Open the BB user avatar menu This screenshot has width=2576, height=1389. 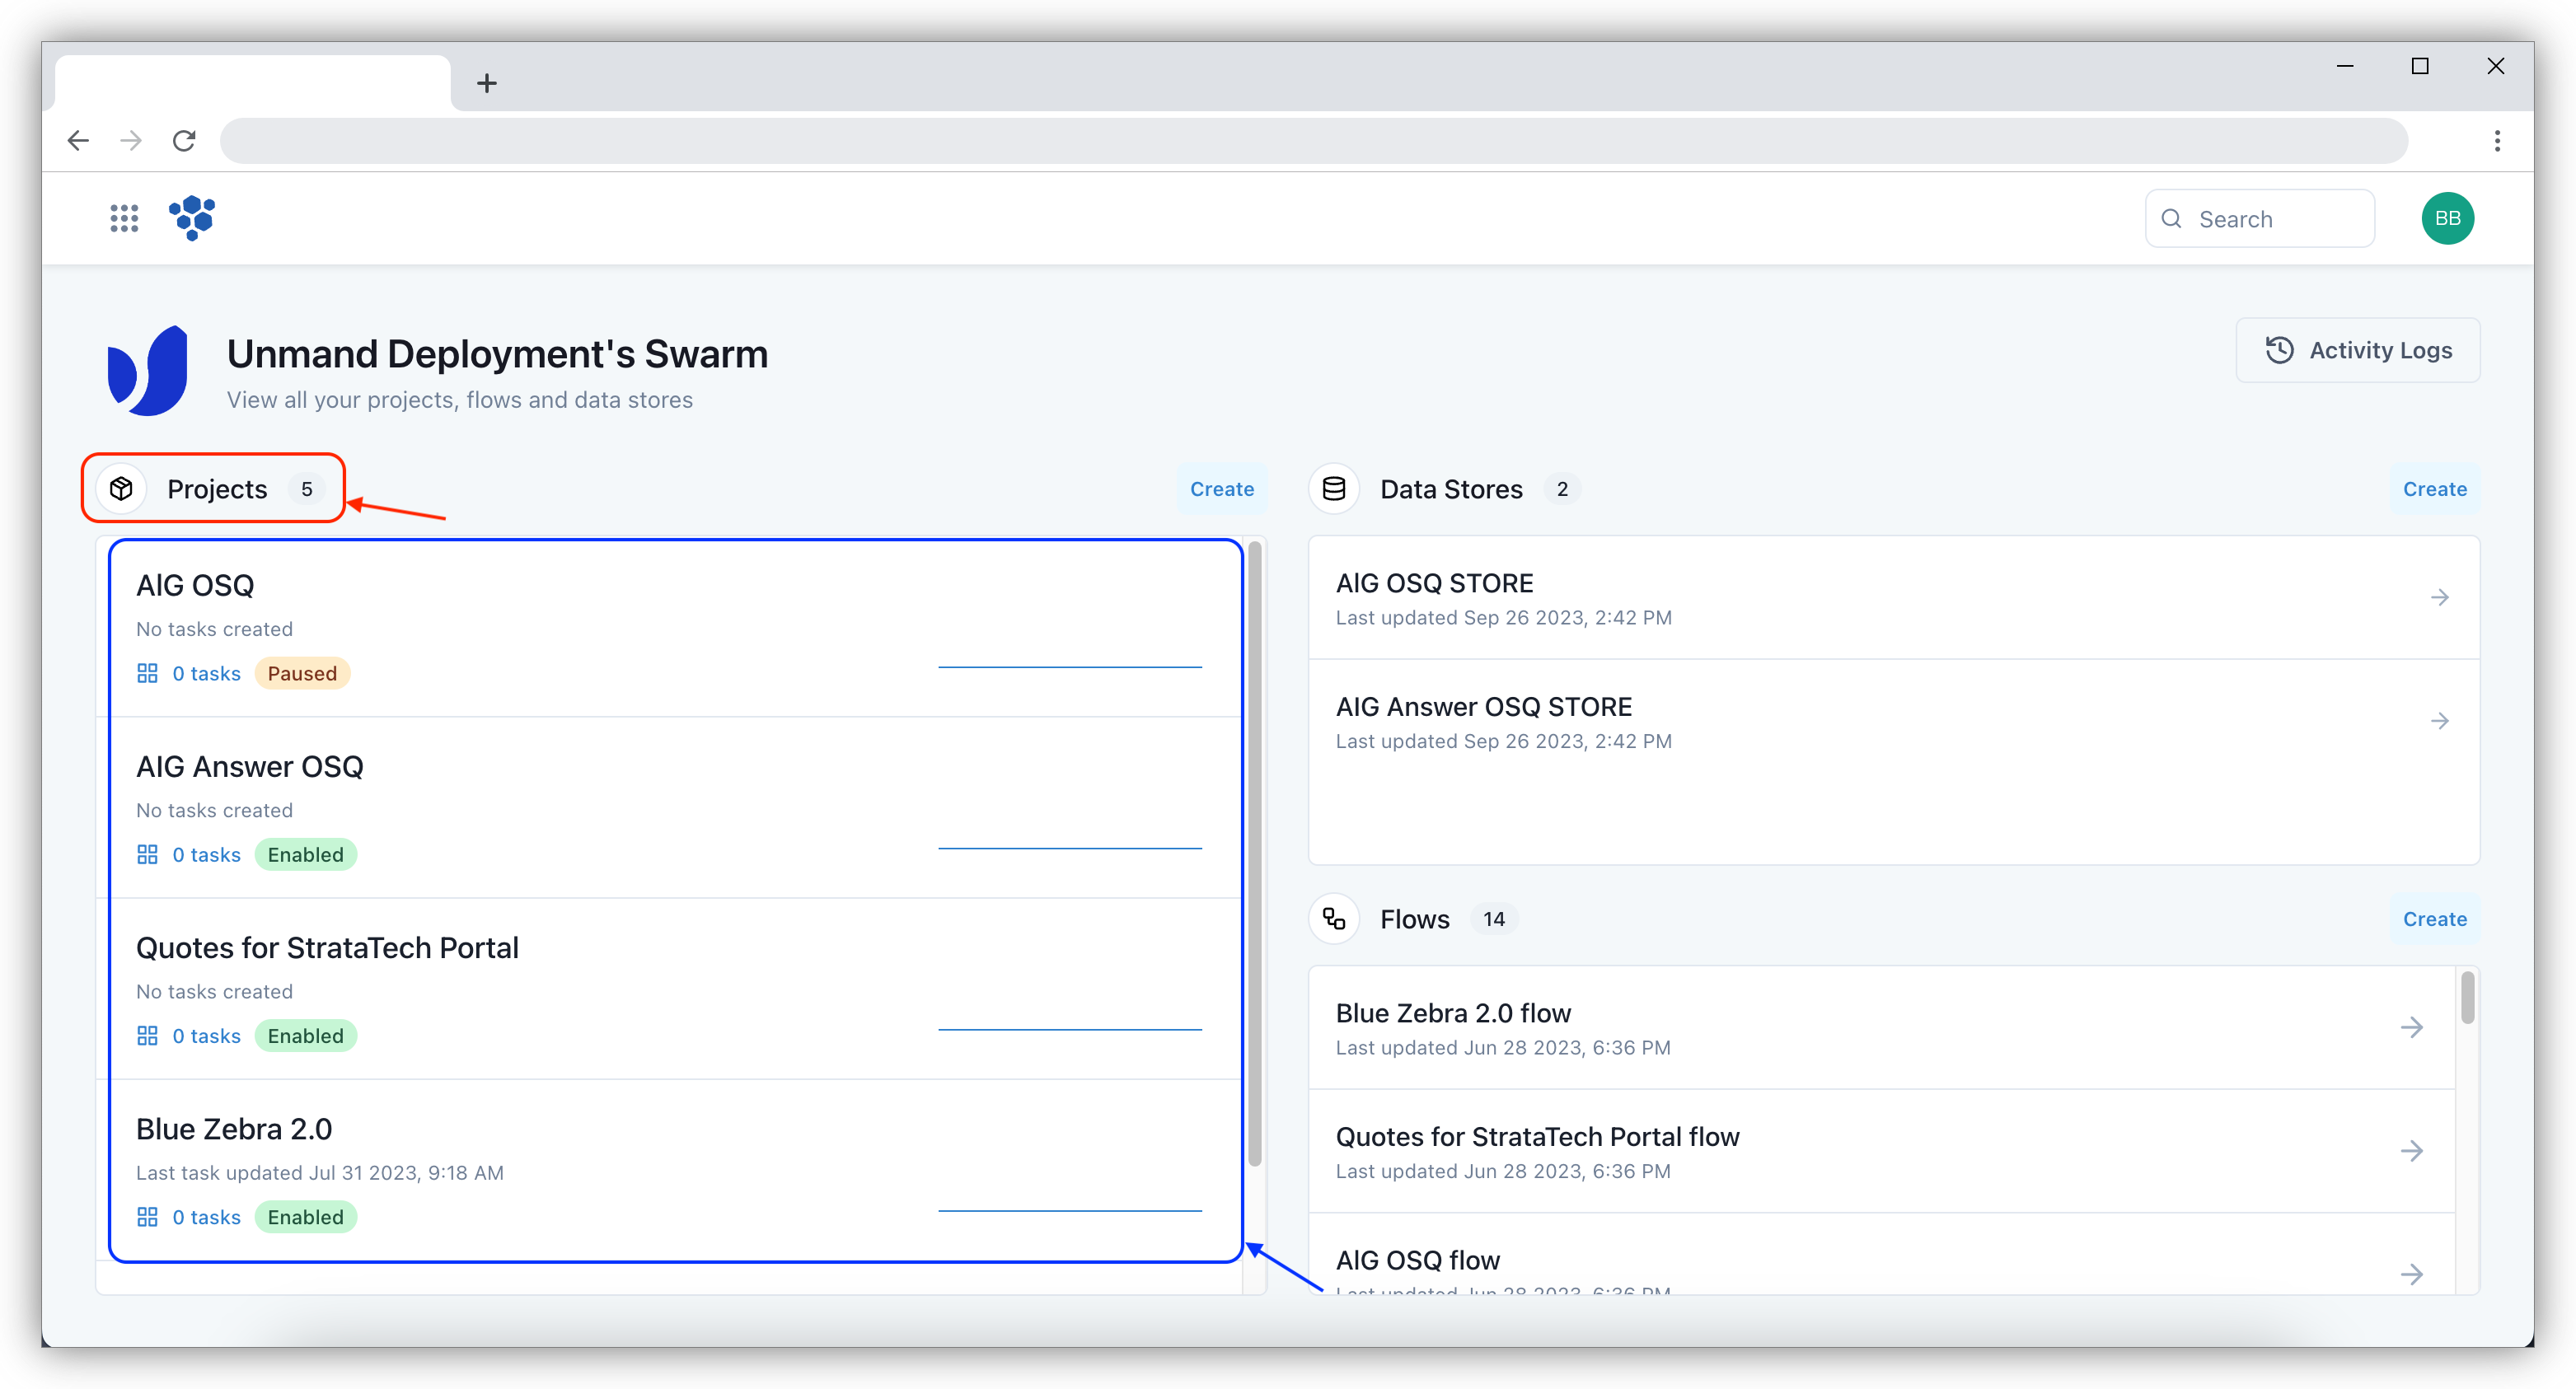(x=2447, y=218)
